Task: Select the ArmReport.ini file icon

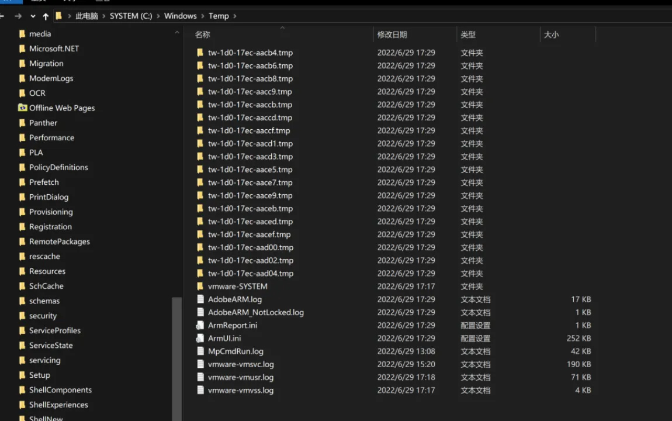Action: tap(200, 326)
